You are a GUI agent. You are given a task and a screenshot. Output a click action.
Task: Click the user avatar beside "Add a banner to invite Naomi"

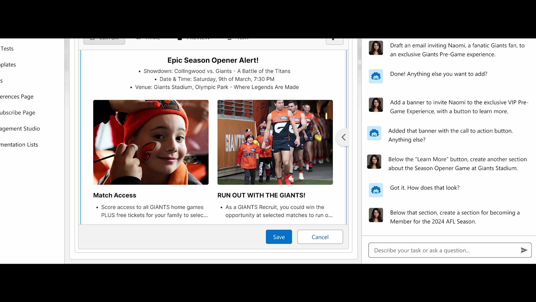pos(376,105)
